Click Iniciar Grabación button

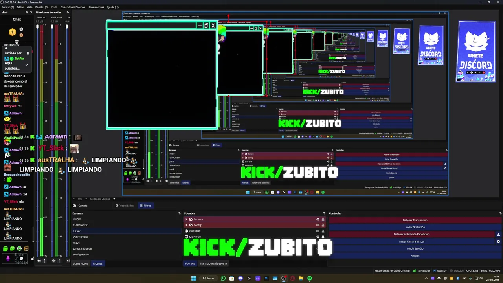415,227
